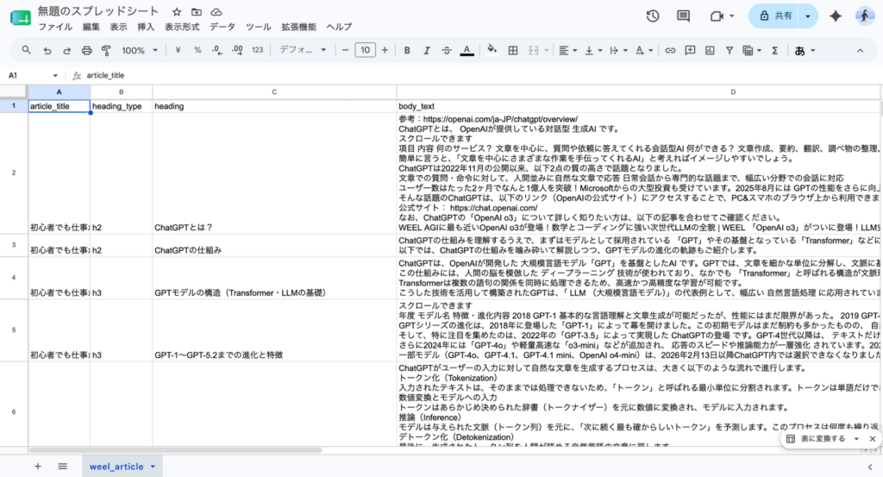Format cells as yen currency

[178, 50]
